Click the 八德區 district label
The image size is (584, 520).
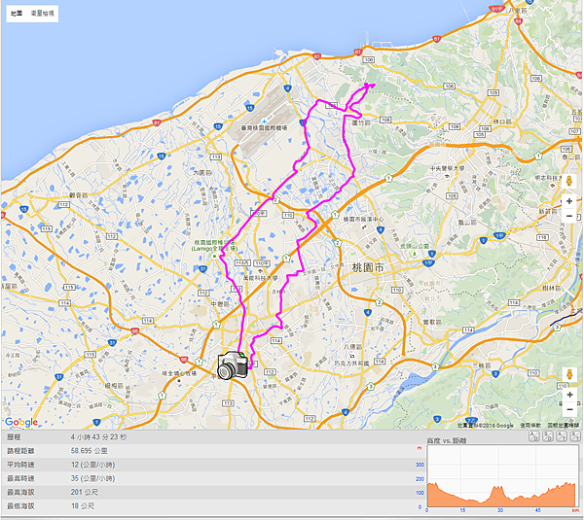352,347
